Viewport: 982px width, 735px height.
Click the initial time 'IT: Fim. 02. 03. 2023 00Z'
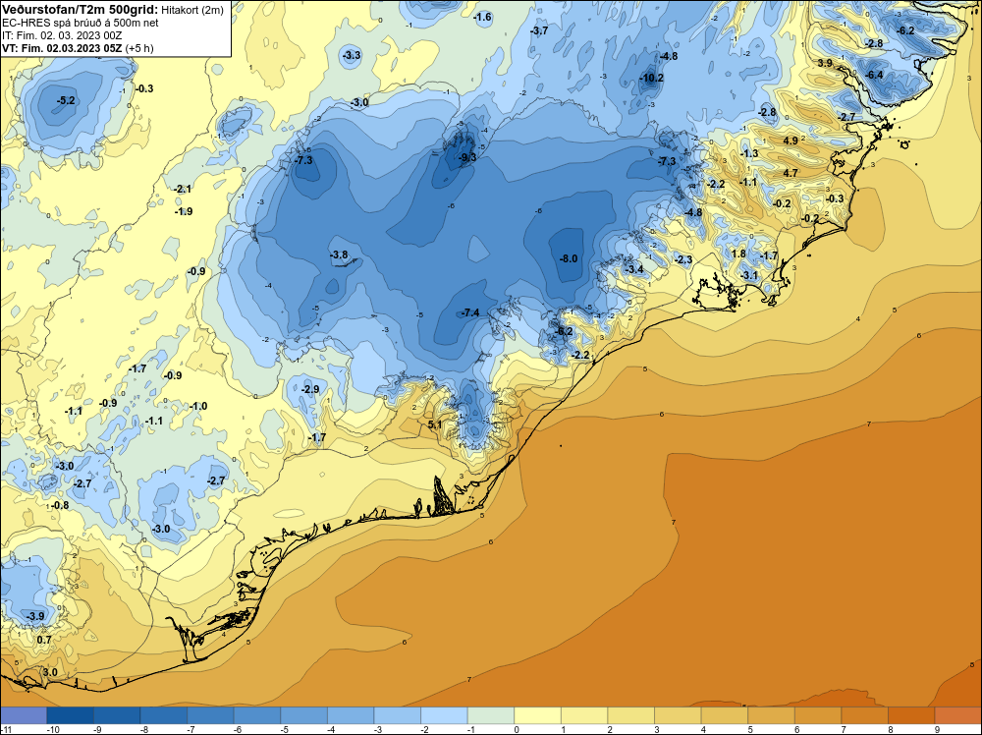coord(62,35)
